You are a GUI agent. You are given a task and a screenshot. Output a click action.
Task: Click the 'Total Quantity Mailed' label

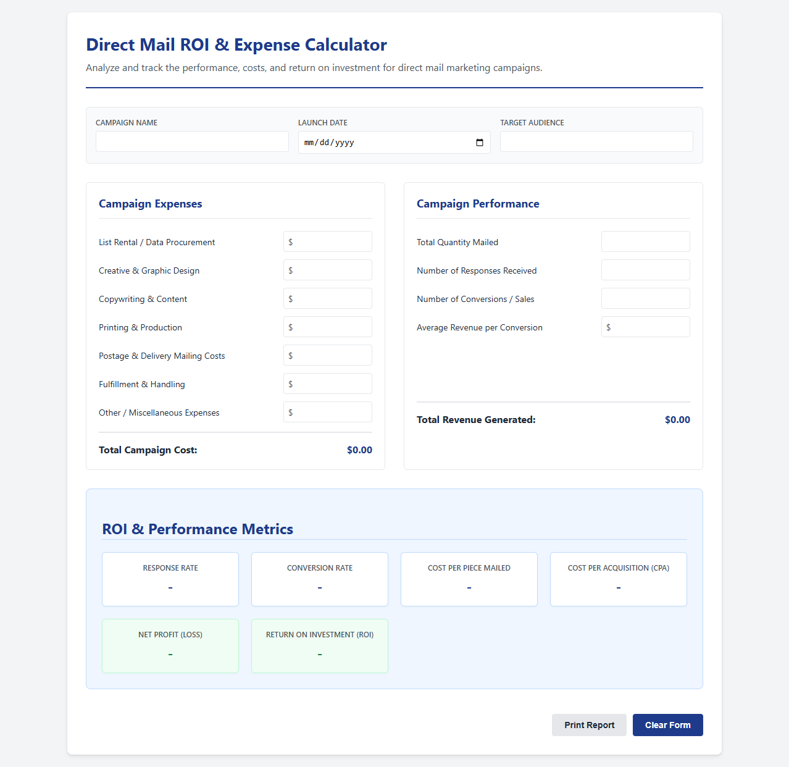pyautogui.click(x=457, y=242)
